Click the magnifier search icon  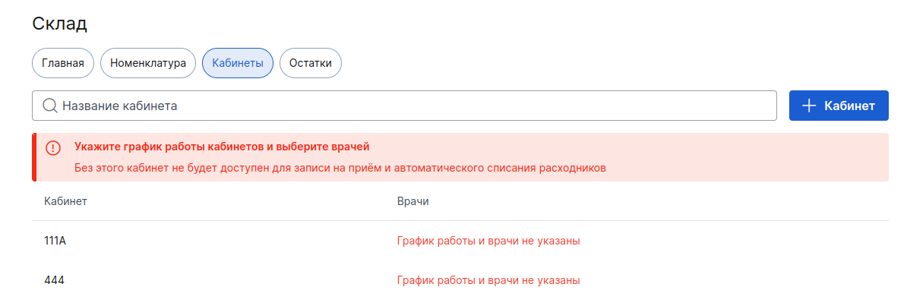click(50, 106)
